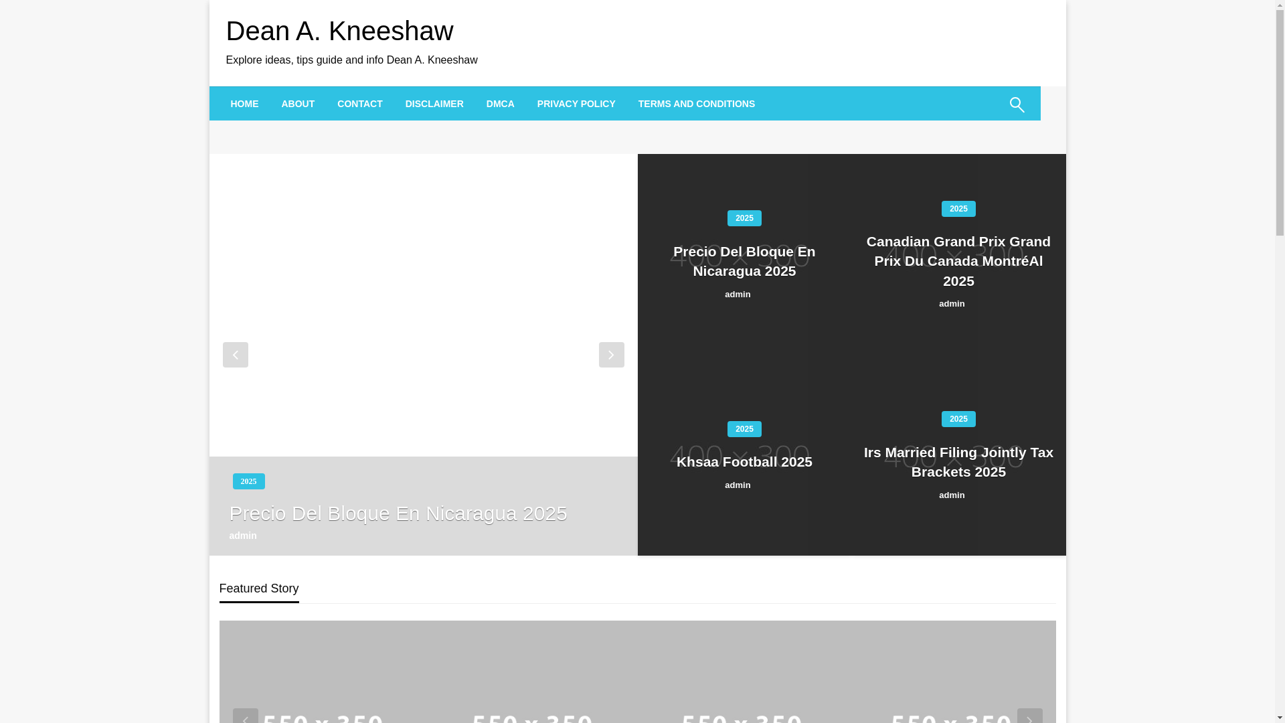This screenshot has width=1285, height=723.
Task: Open DMCA page
Action: (501, 104)
